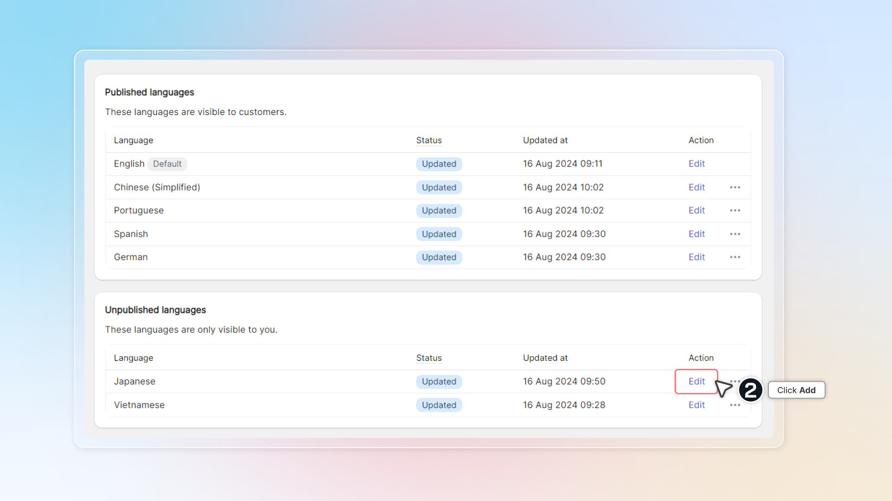Open more actions menu for Portuguese
The height and width of the screenshot is (501, 892).
(x=735, y=211)
